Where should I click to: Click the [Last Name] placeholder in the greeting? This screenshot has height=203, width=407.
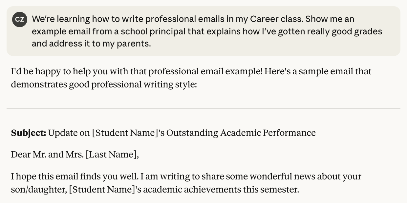click(111, 155)
